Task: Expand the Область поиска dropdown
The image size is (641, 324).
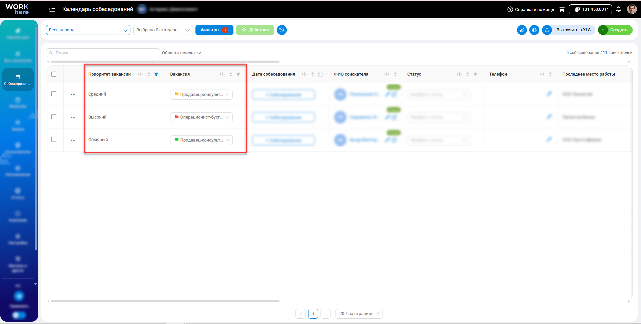Action: tap(182, 53)
